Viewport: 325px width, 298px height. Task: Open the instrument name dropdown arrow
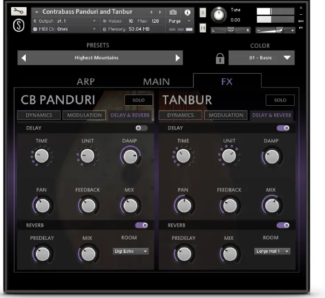[x=37, y=12]
